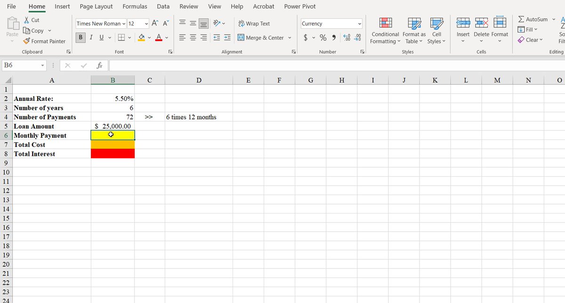Select column D header
Viewport: 565px width, 303px height.
point(199,80)
